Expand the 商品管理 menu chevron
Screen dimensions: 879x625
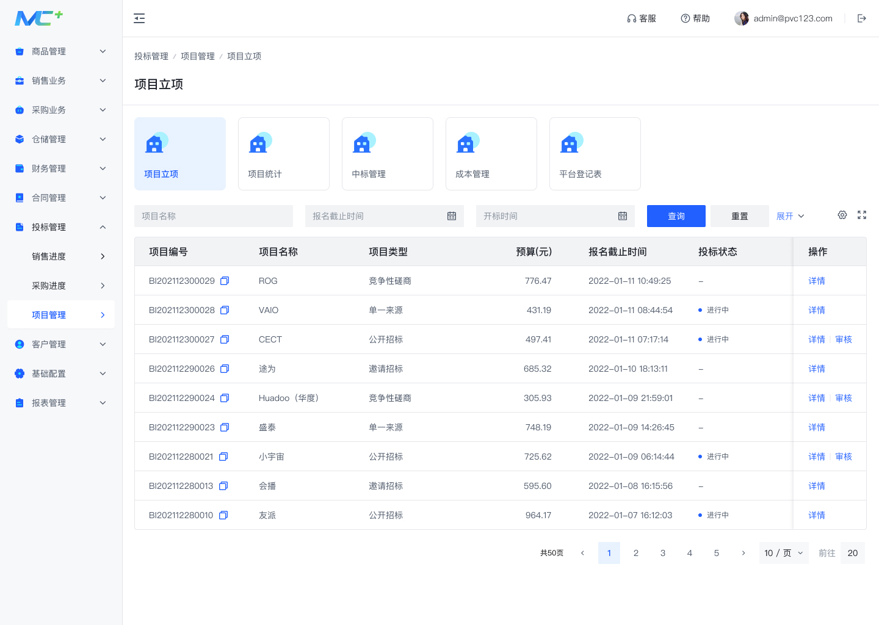(103, 51)
